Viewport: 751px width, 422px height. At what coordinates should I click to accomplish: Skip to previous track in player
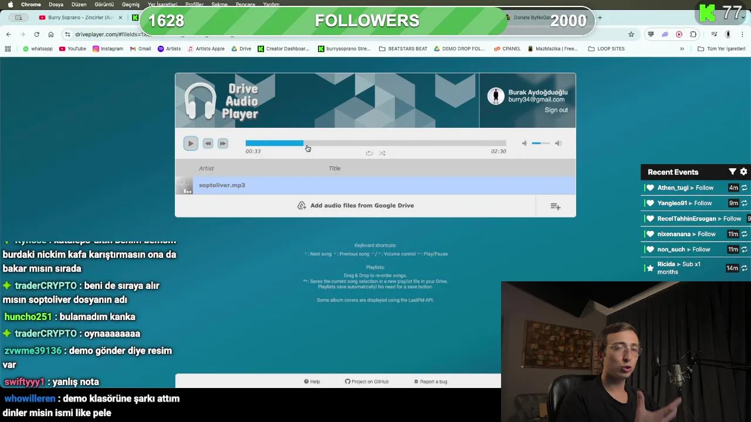click(x=208, y=143)
